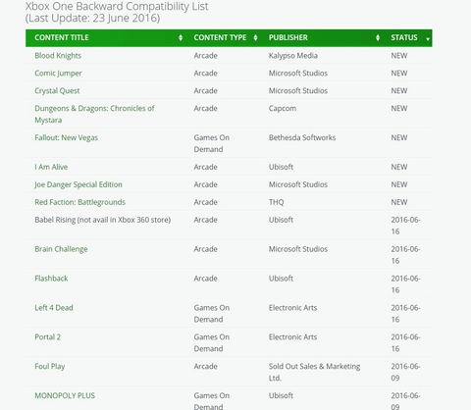Open Red Faction: Battlegrounds link

[x=80, y=202]
